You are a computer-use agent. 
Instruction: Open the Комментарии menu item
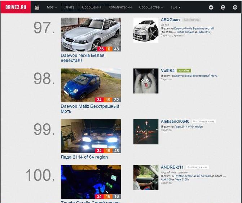120,7
